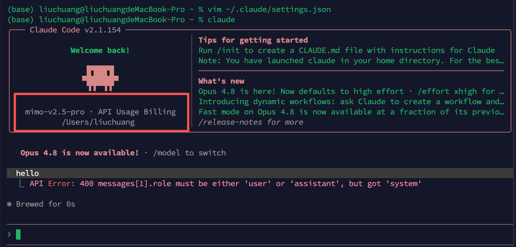Click the pink Claude mascot pixel icon
516x247 pixels.
100,78
